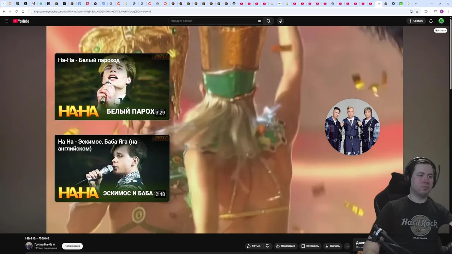
Task: Dislike the video with thumbs down
Action: (267, 246)
